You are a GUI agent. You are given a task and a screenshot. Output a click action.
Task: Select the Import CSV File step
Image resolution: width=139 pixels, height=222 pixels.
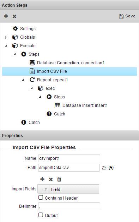[x=69, y=71]
